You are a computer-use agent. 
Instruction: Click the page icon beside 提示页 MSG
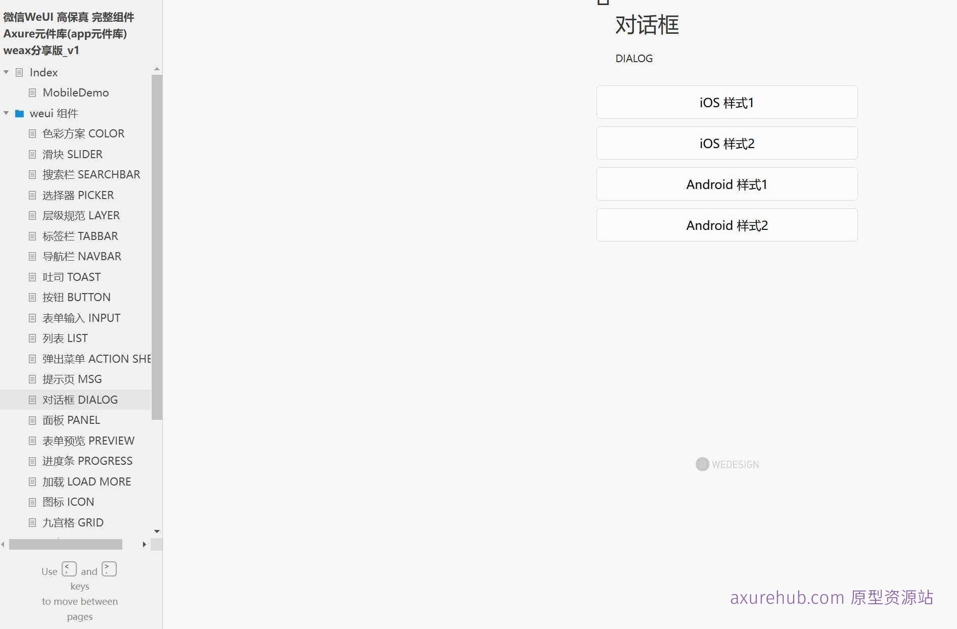point(32,379)
